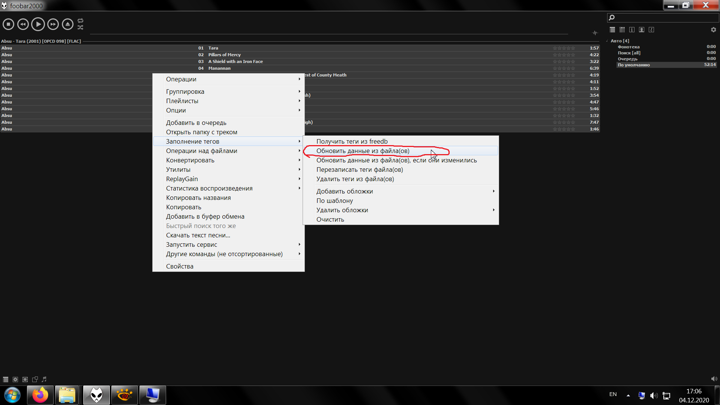
Task: Show the artist photo panel icon
Action: (x=642, y=30)
